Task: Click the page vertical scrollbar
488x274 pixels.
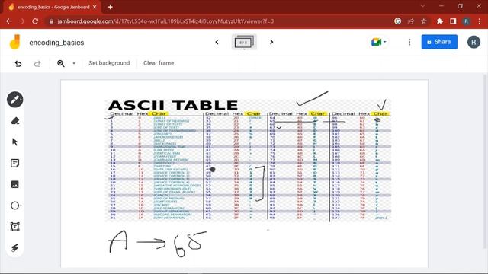Action: coord(486,161)
